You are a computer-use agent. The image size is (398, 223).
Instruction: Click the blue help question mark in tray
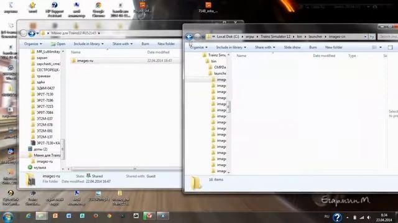point(337,217)
